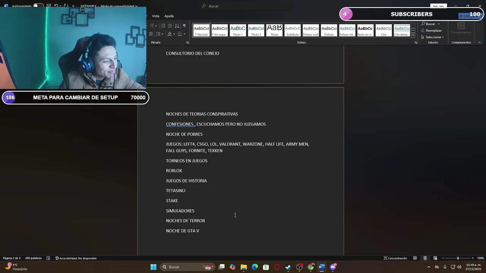486x273 pixels.
Task: Click the Windows taskbar search field
Action: click(188, 267)
